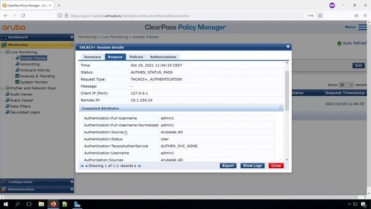The image size is (371, 209).
Task: Click the Auto Refresh green check icon
Action: coord(339,44)
